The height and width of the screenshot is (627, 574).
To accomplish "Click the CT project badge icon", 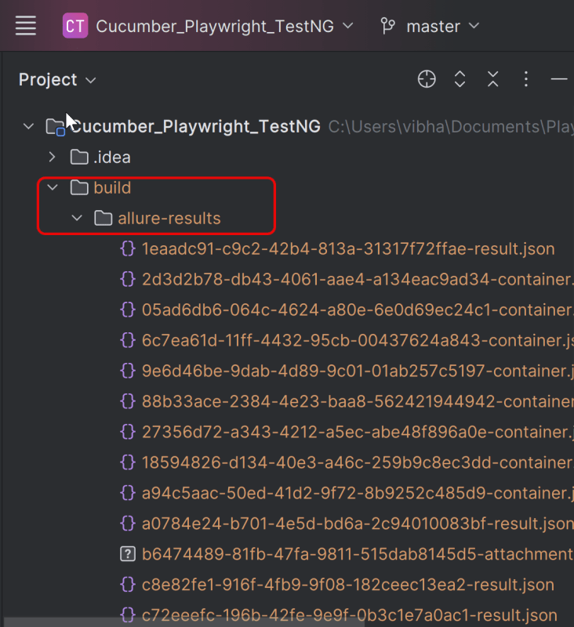I will point(75,26).
